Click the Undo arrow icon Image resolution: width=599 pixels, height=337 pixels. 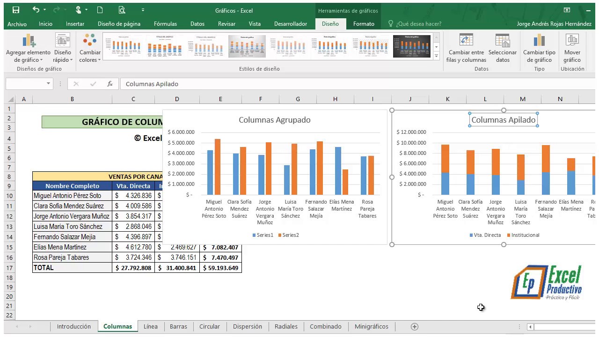pos(36,10)
